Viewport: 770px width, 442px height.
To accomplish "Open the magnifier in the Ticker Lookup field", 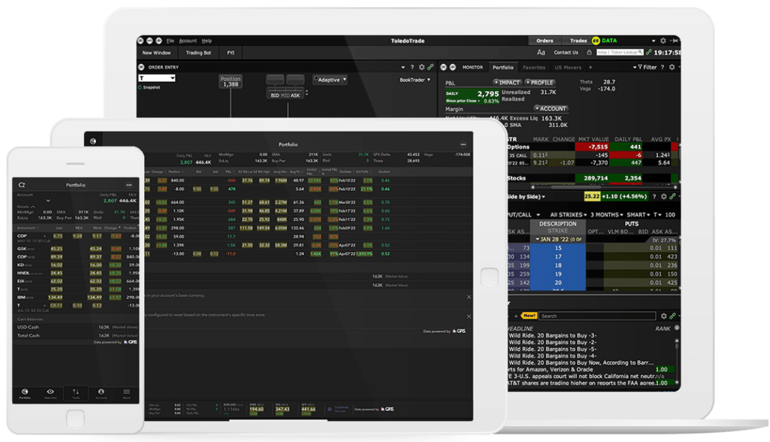I will (x=639, y=52).
